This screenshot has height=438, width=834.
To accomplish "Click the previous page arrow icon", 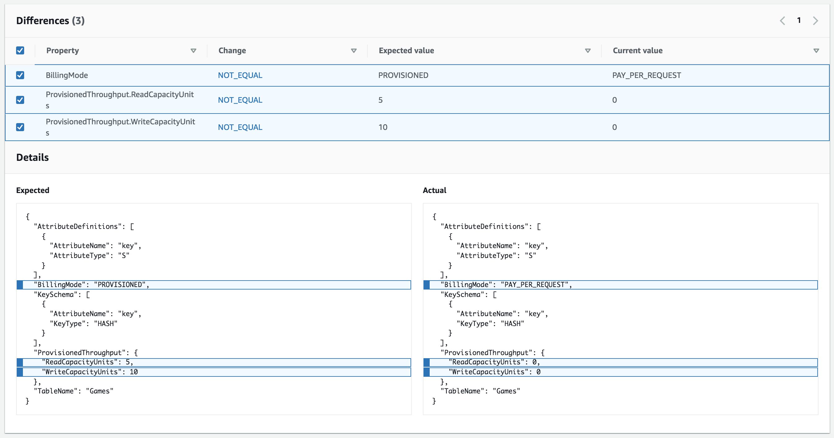I will tap(783, 20).
